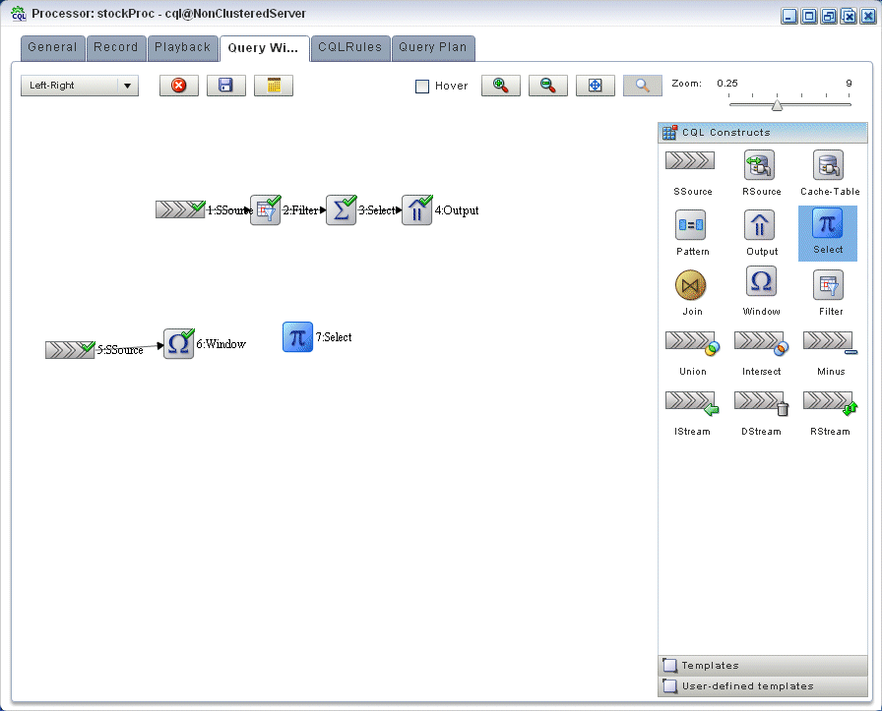Screen dimensions: 882x711
Task: Click the zoom in magnifier button
Action: point(501,86)
